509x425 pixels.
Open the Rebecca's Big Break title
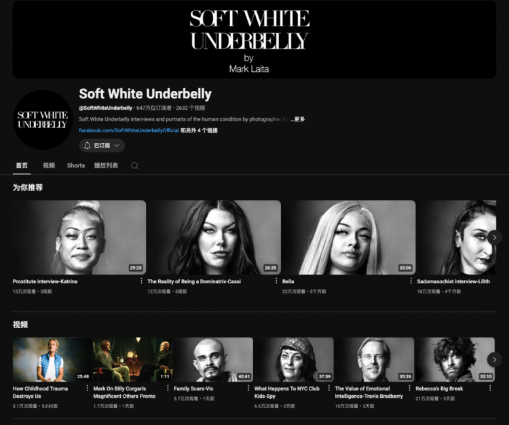tap(439, 388)
